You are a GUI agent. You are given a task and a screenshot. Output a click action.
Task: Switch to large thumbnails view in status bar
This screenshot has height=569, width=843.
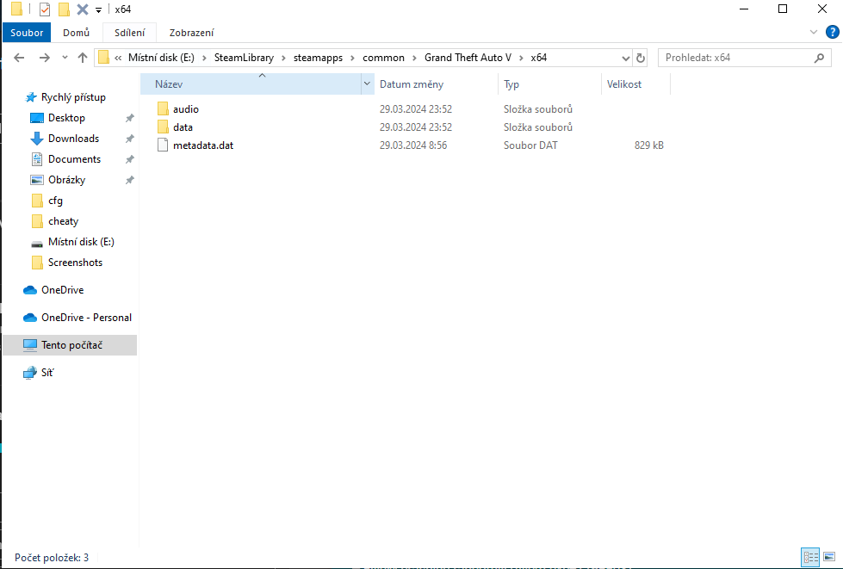830,557
